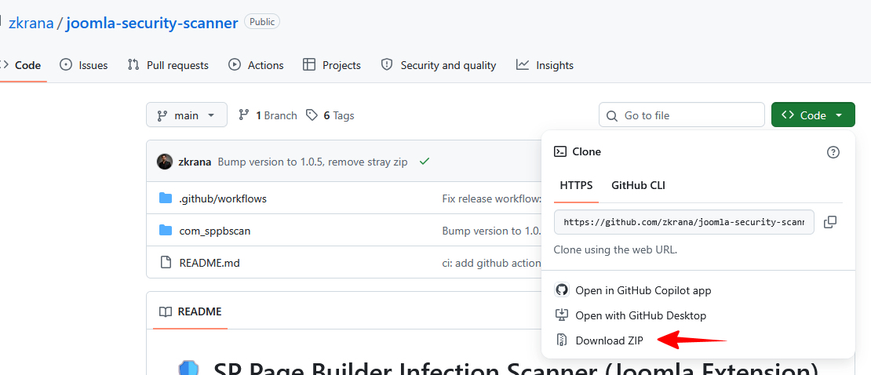Go to the Pull requests tab
This screenshot has height=375, width=871.
pos(168,65)
